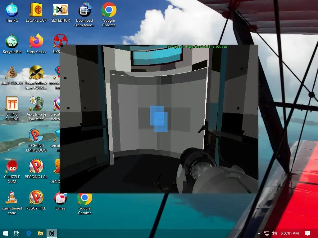Click the fps map text in game window

click(197, 47)
